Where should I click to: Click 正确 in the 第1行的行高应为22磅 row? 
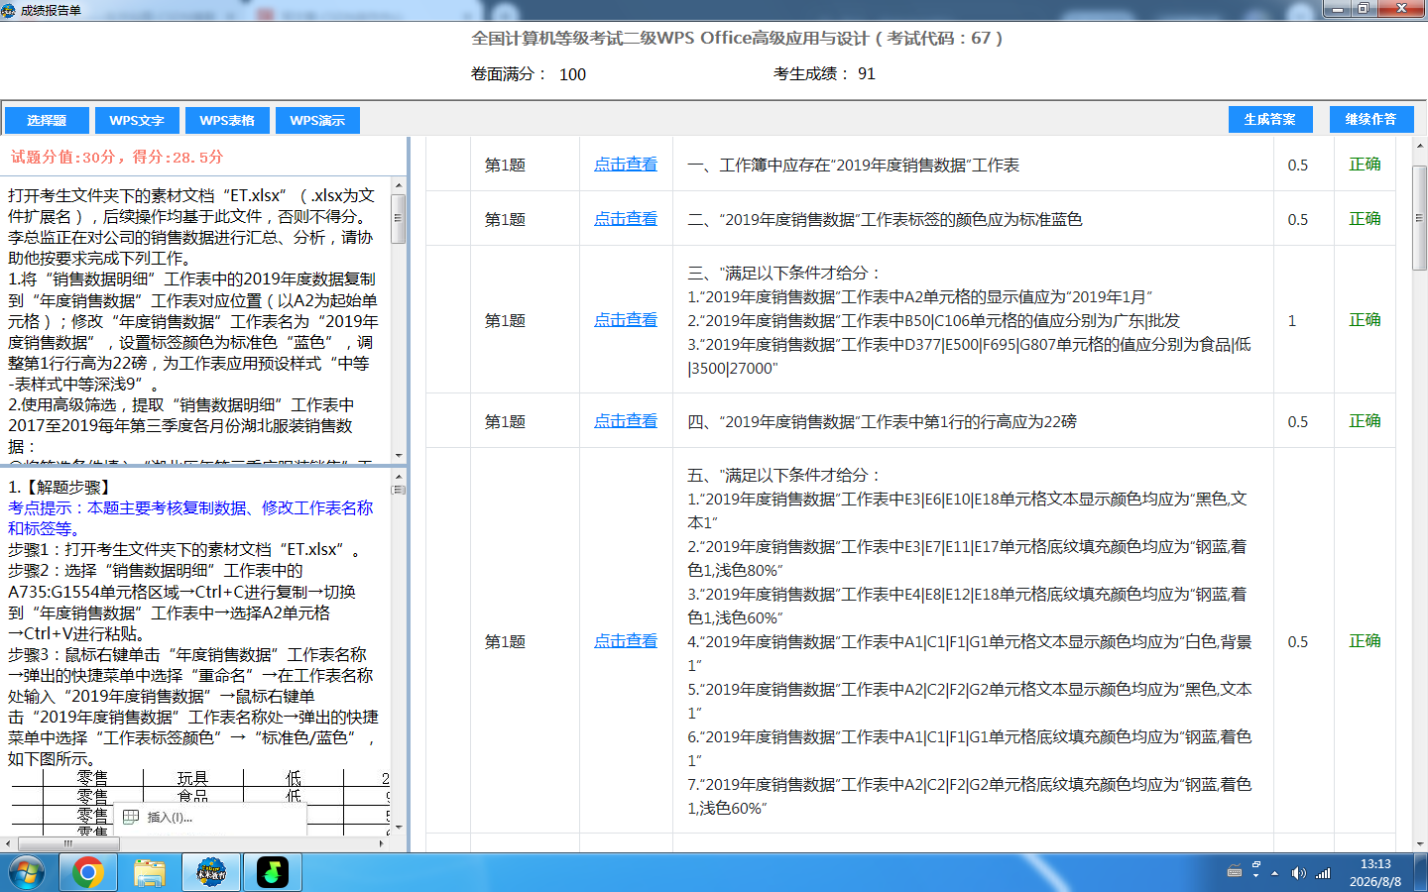[1365, 421]
